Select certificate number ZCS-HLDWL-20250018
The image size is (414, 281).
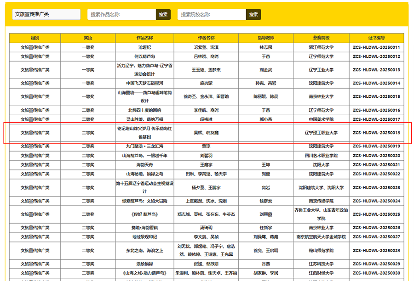click(376, 133)
